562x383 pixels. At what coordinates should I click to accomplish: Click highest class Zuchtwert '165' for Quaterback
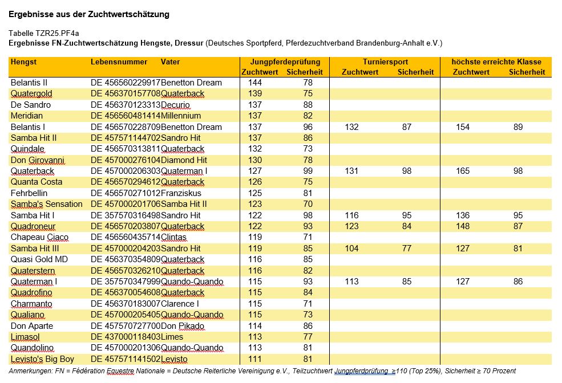point(463,171)
